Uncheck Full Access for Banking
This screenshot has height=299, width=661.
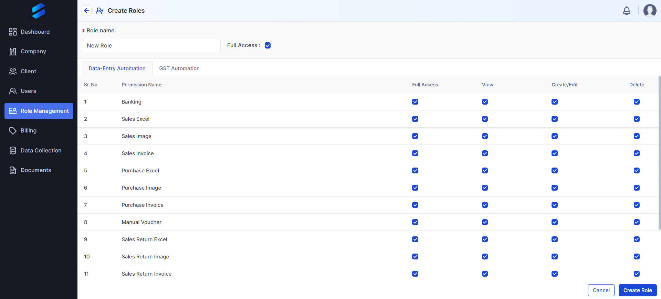(415, 102)
